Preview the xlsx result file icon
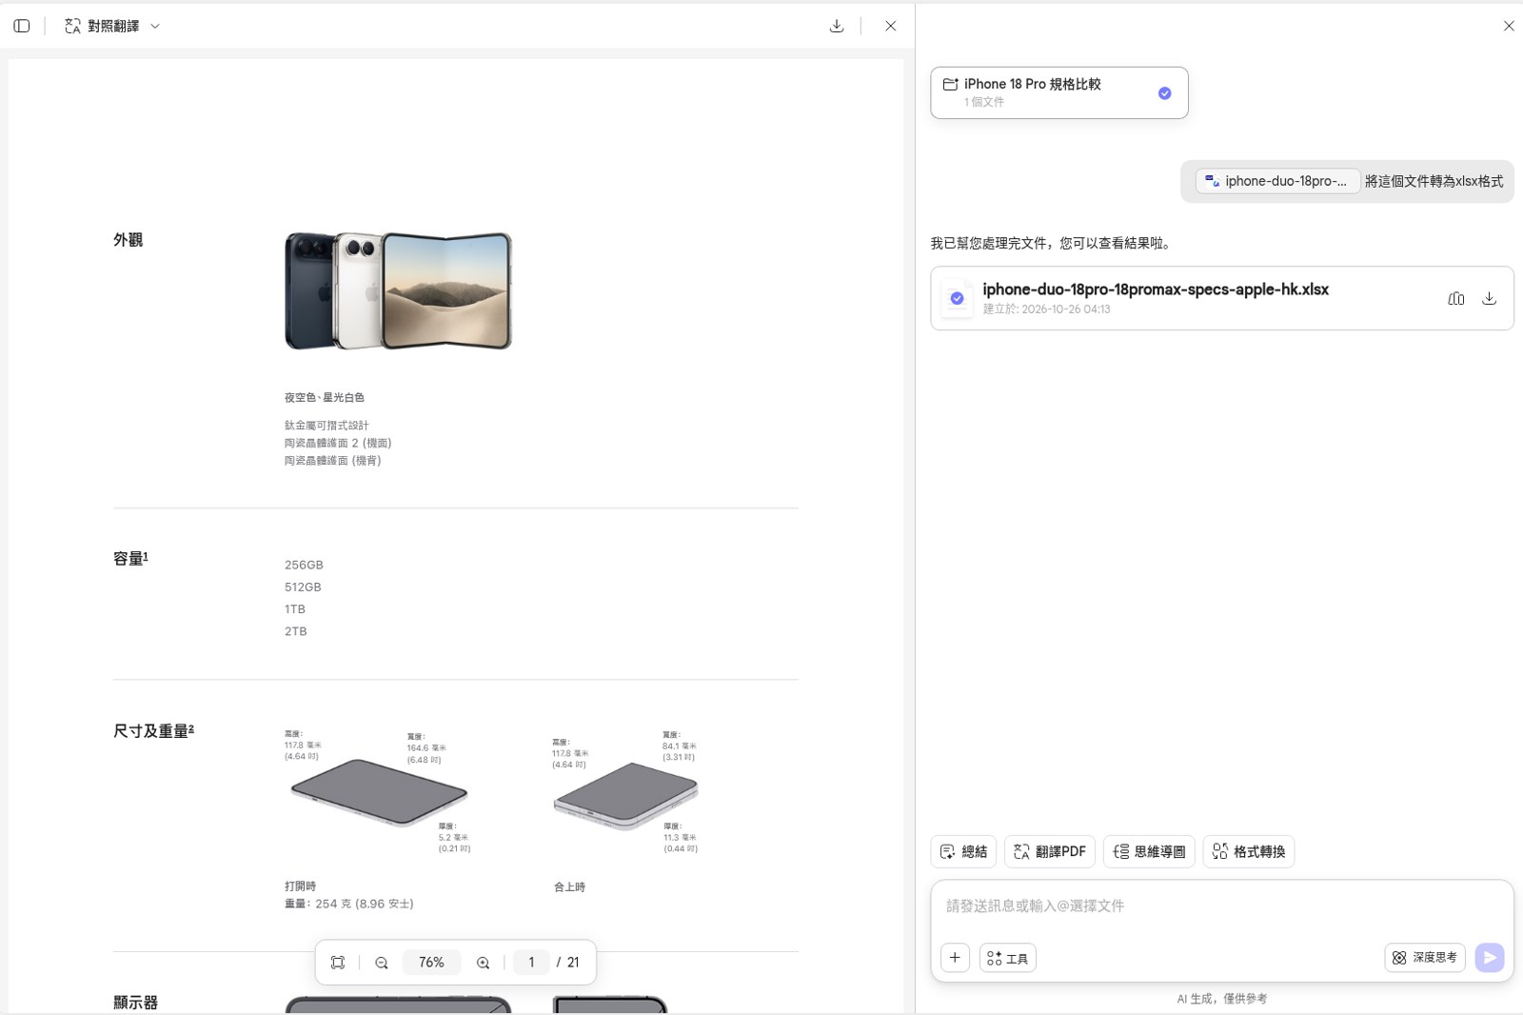The image size is (1523, 1015). click(1456, 298)
